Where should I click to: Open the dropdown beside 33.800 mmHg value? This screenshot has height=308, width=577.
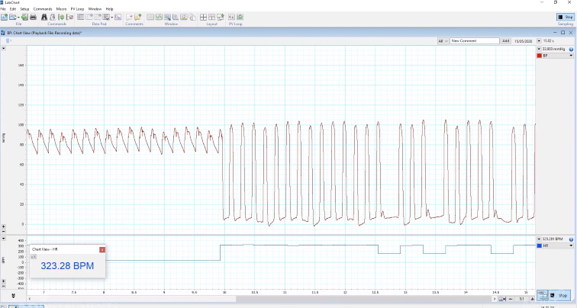click(x=539, y=49)
